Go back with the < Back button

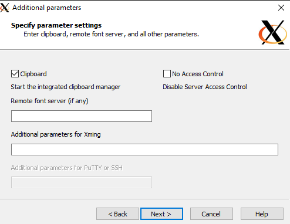click(x=117, y=214)
